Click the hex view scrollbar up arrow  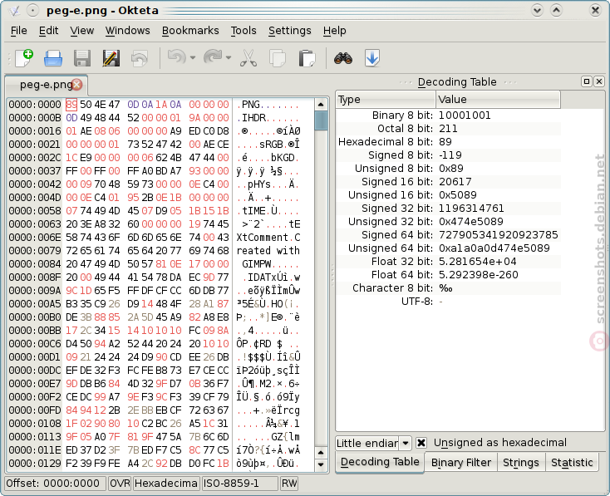point(321,104)
